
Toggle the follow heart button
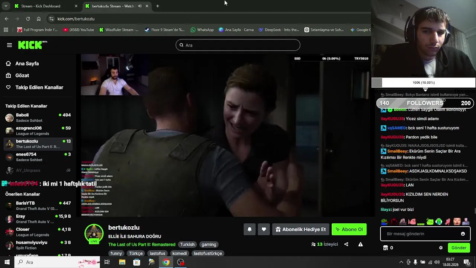[264, 229]
